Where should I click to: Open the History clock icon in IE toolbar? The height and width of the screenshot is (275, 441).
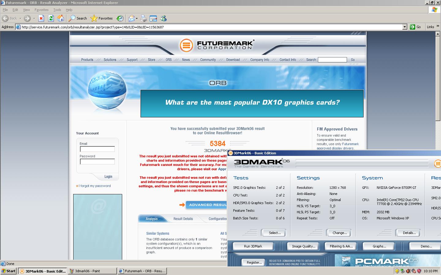point(120,18)
